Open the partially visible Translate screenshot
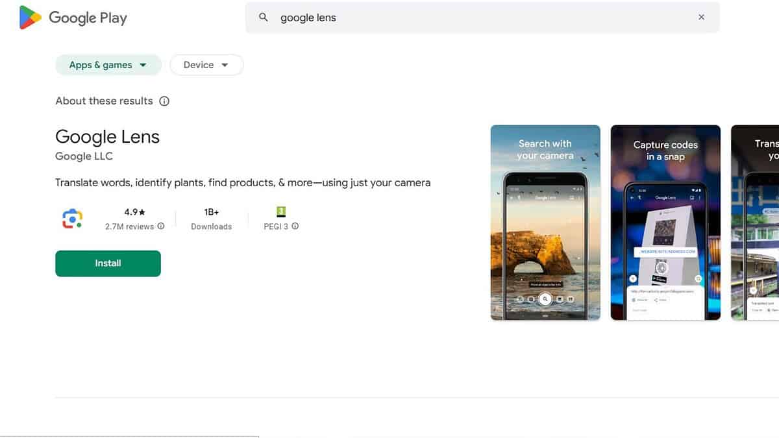Screen dimensions: 779x438 [x=756, y=223]
